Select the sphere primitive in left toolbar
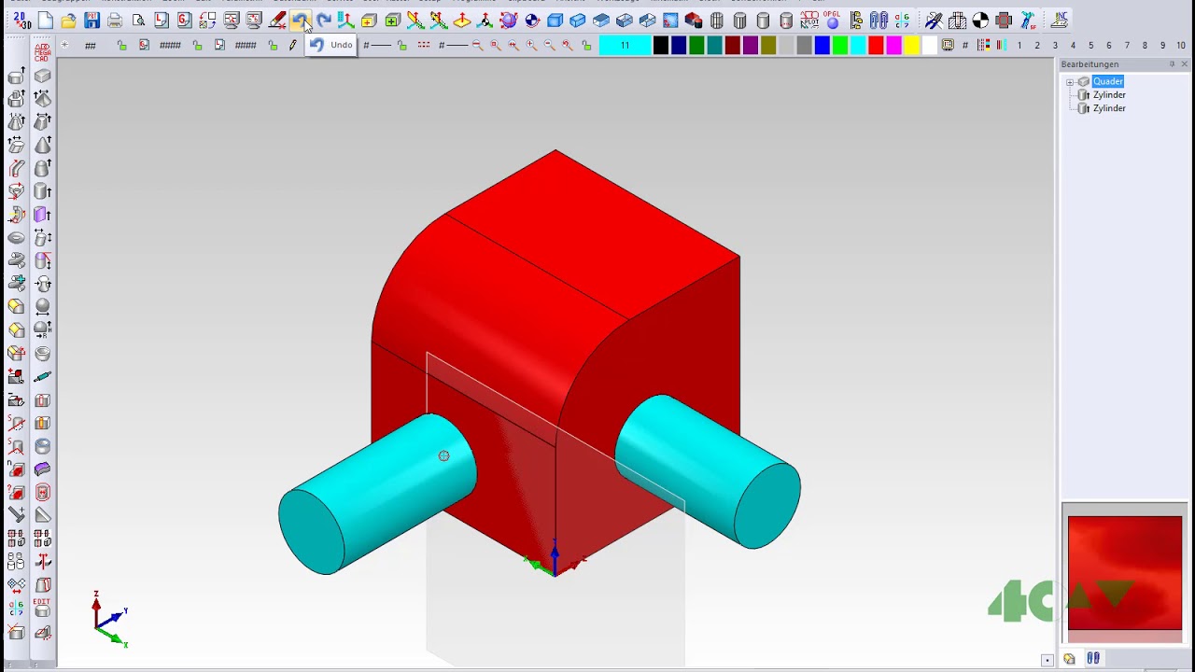 (42, 306)
